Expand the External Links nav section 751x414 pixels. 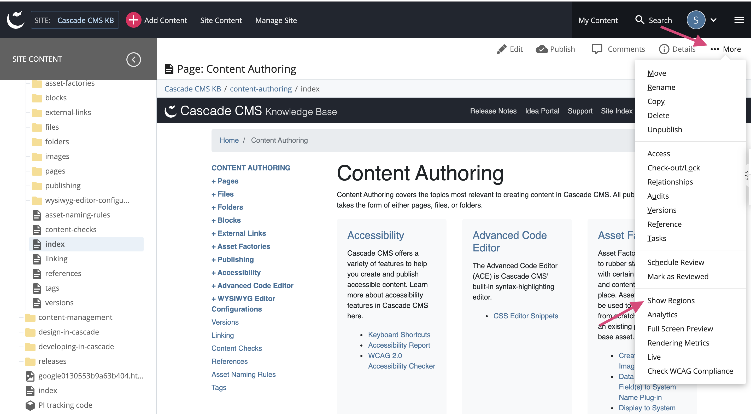pyautogui.click(x=239, y=233)
